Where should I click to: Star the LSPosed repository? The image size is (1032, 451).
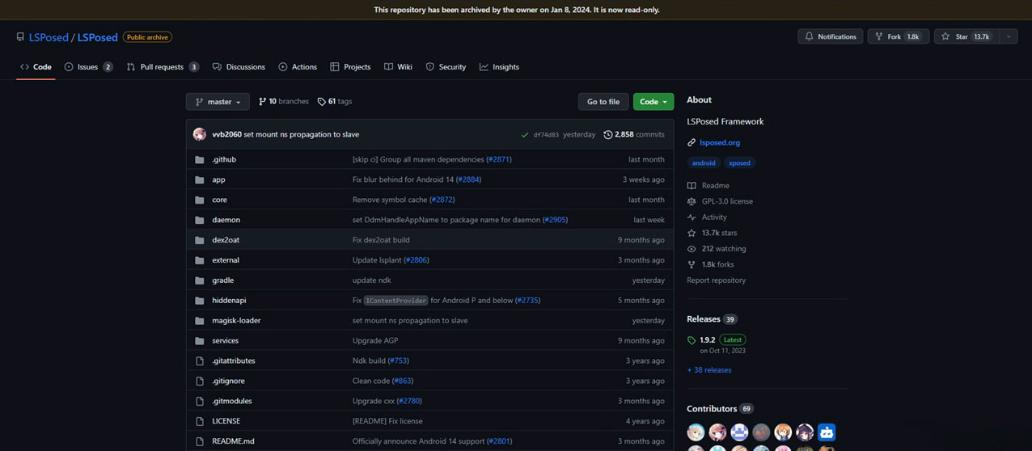pos(966,36)
